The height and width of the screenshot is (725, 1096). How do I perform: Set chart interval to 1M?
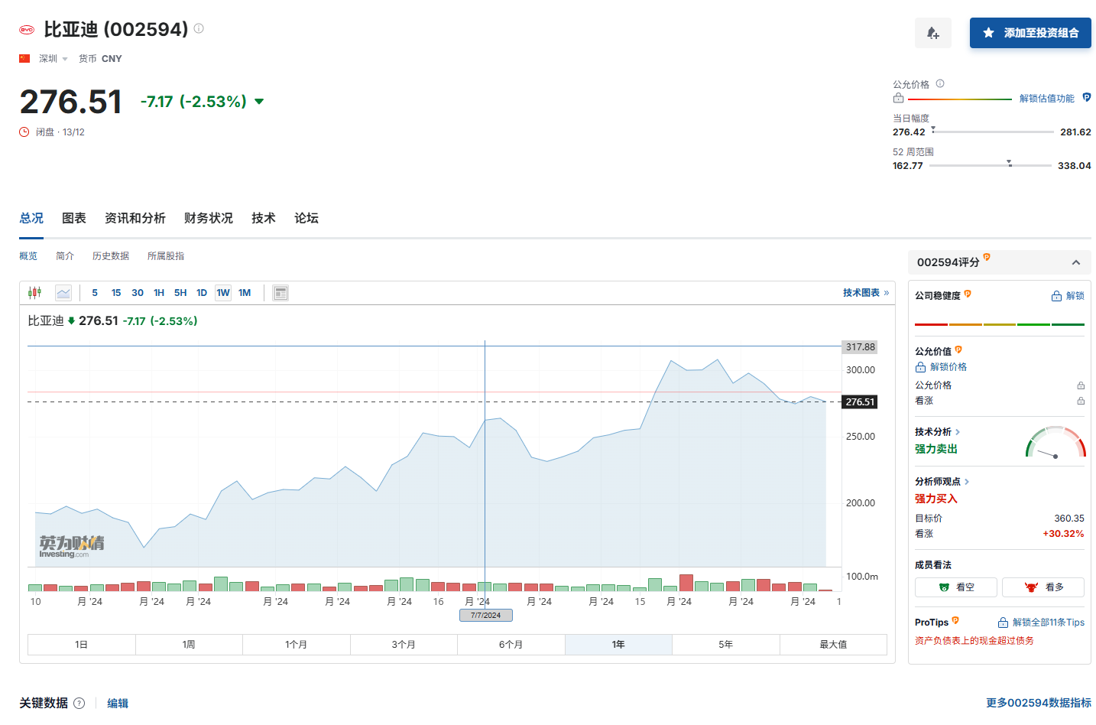point(245,293)
